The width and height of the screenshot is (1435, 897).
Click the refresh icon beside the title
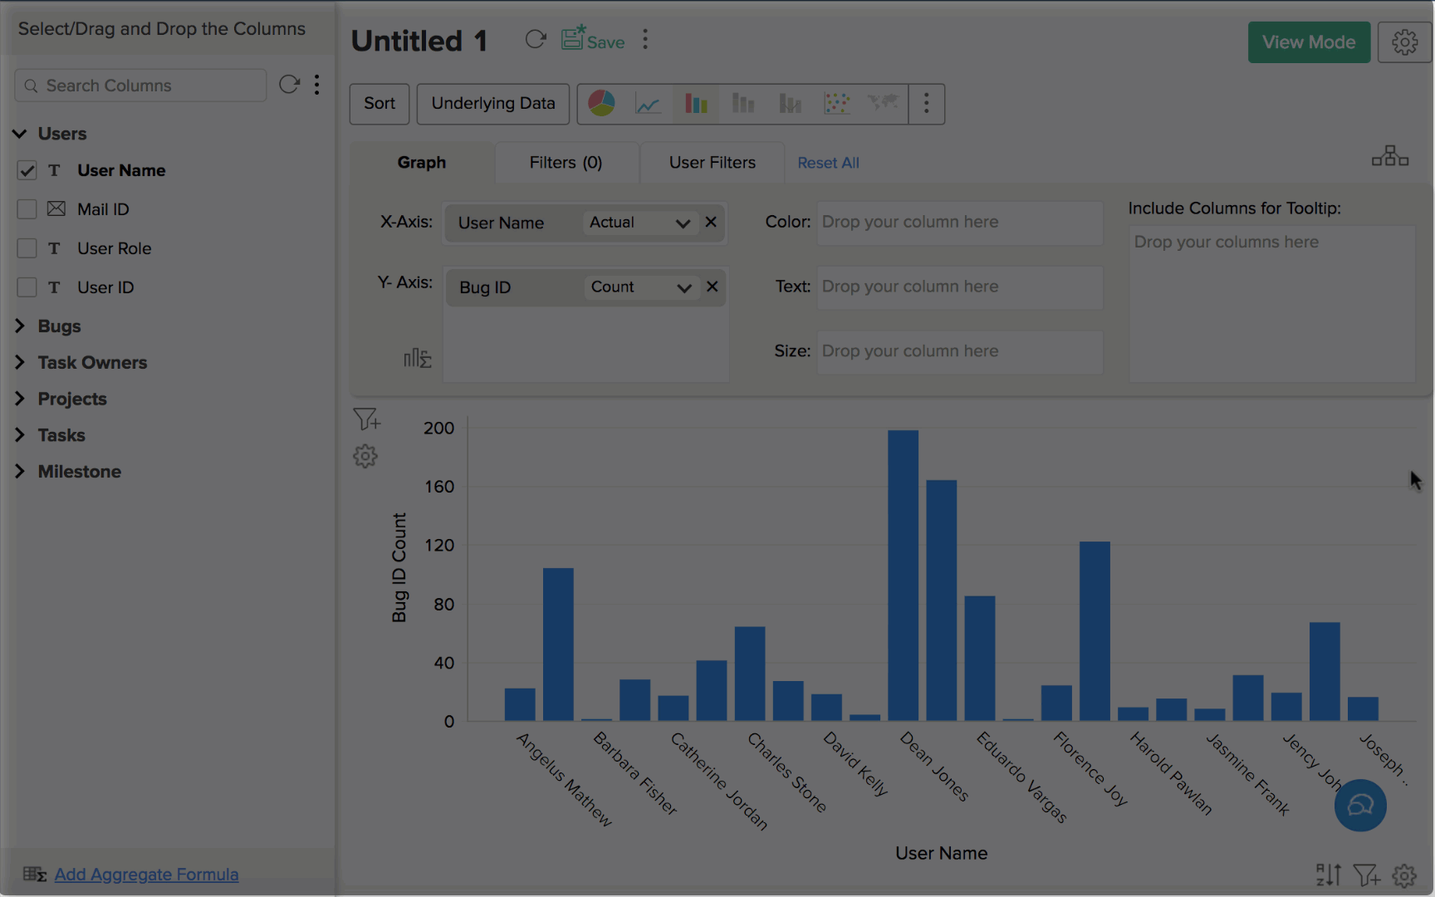[536, 40]
